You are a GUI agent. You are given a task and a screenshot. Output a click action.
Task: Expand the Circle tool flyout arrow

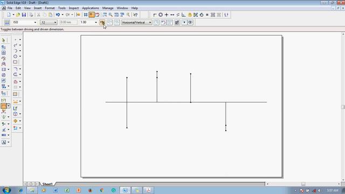(x=20, y=57)
